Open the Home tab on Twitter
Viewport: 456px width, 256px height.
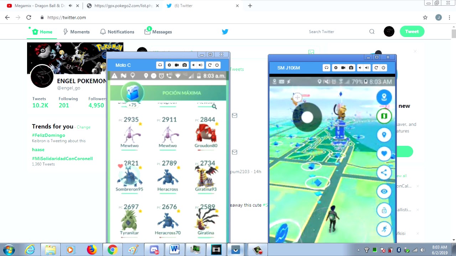tap(42, 32)
